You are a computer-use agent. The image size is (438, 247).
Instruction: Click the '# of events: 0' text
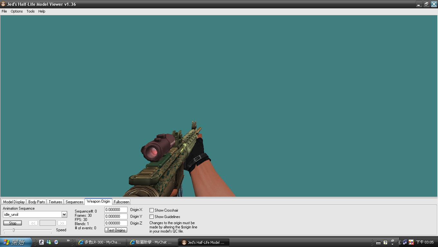tap(85, 228)
